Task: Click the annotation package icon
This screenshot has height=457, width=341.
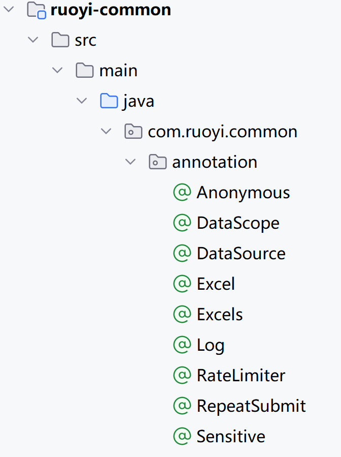Action: tap(158, 162)
